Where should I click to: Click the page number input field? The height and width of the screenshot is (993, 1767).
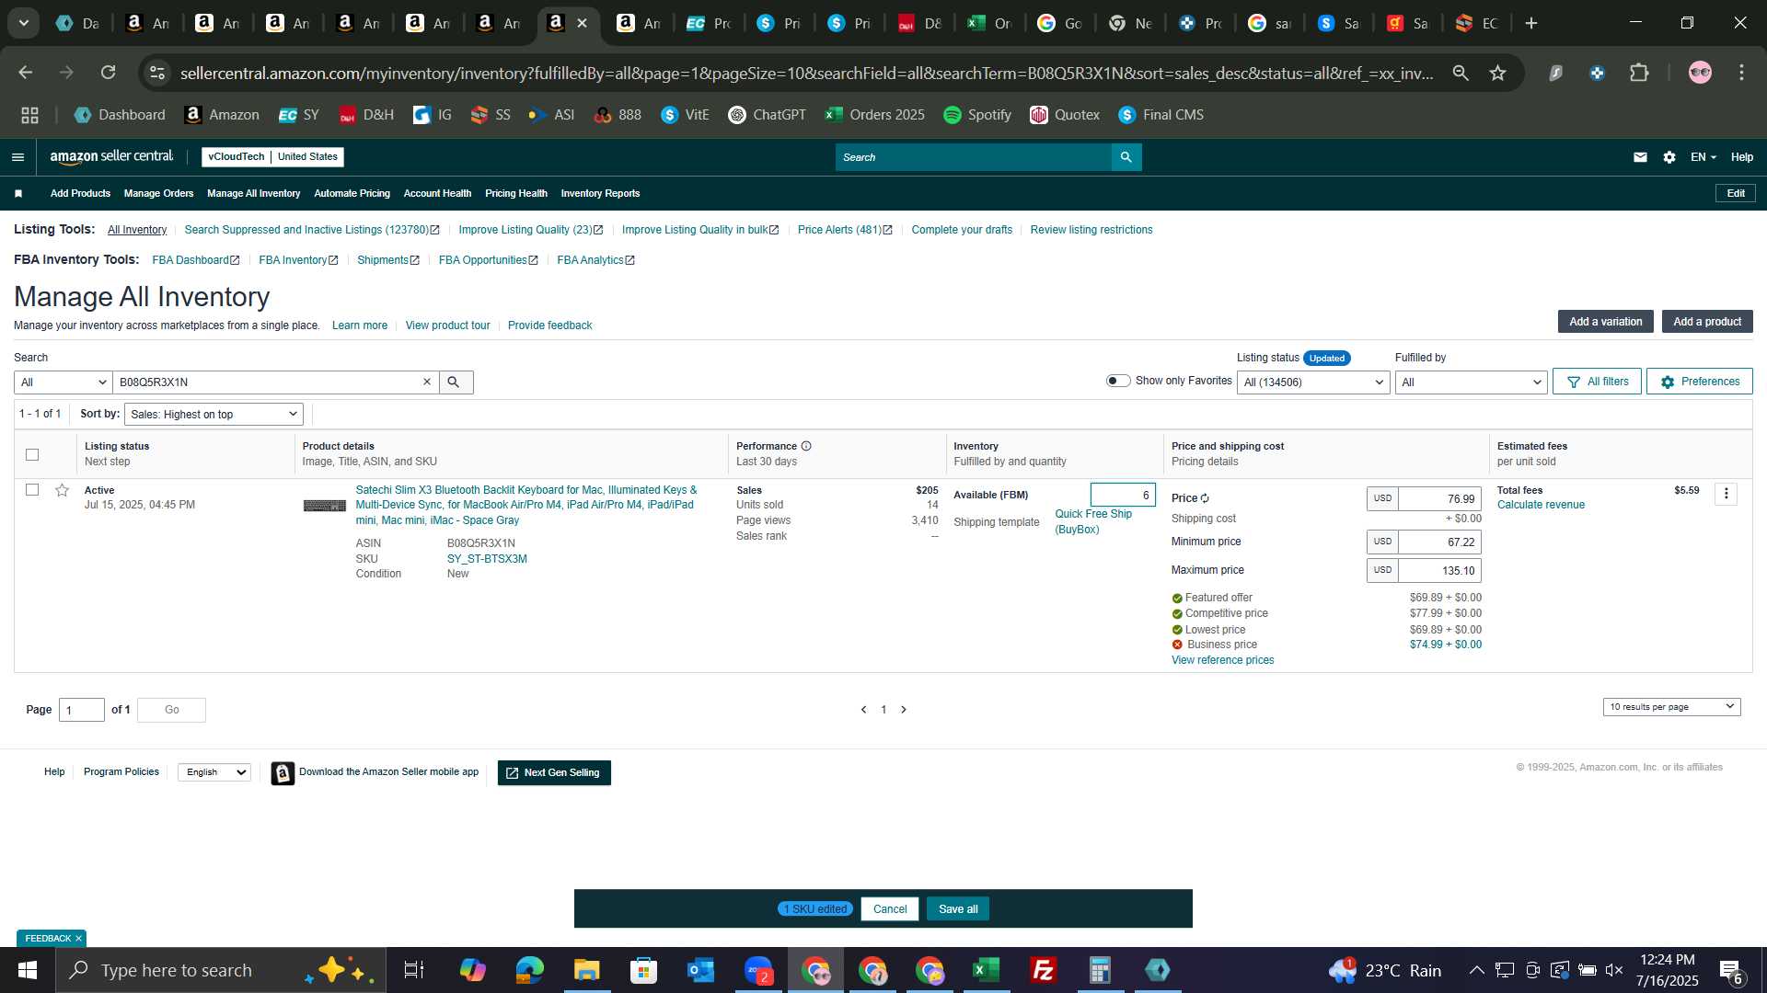pyautogui.click(x=82, y=710)
